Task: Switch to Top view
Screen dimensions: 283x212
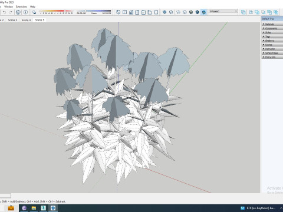Action: point(124,12)
